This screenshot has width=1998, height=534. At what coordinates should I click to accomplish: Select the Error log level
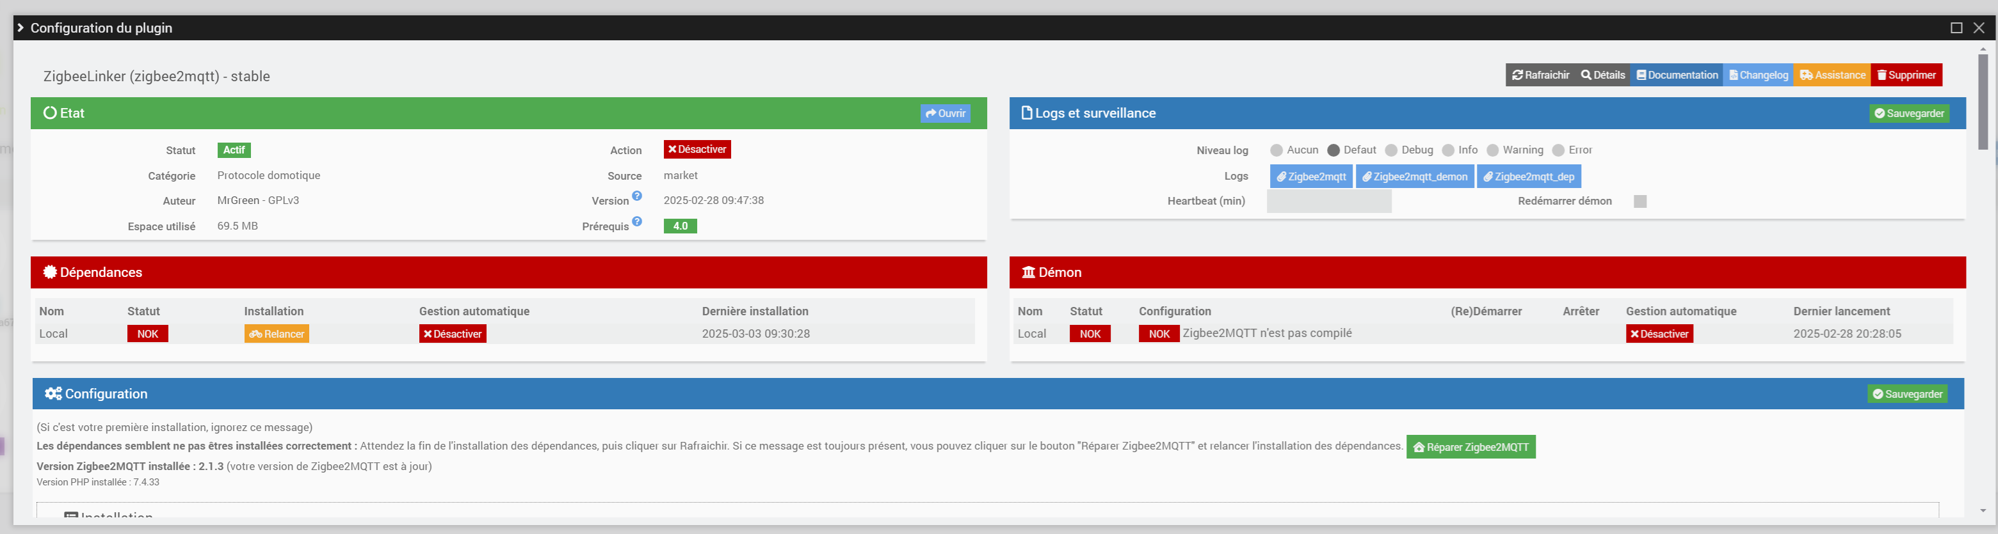(1558, 150)
